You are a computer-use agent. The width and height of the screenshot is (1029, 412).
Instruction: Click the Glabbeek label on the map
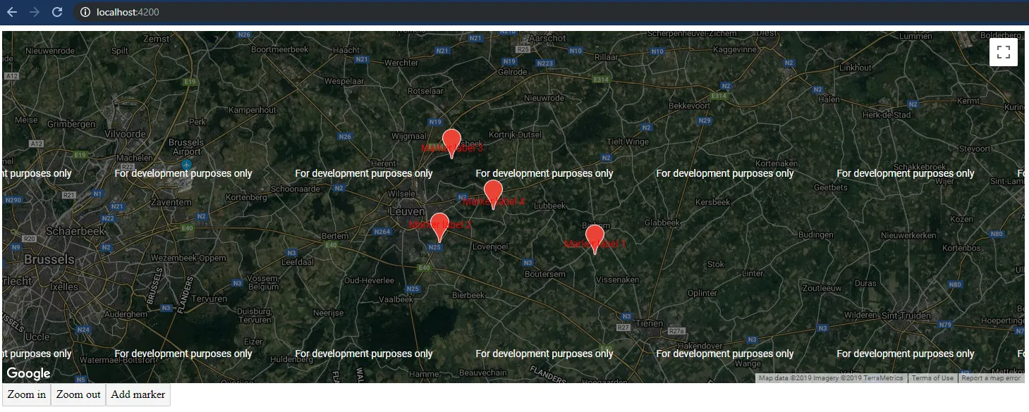point(662,223)
